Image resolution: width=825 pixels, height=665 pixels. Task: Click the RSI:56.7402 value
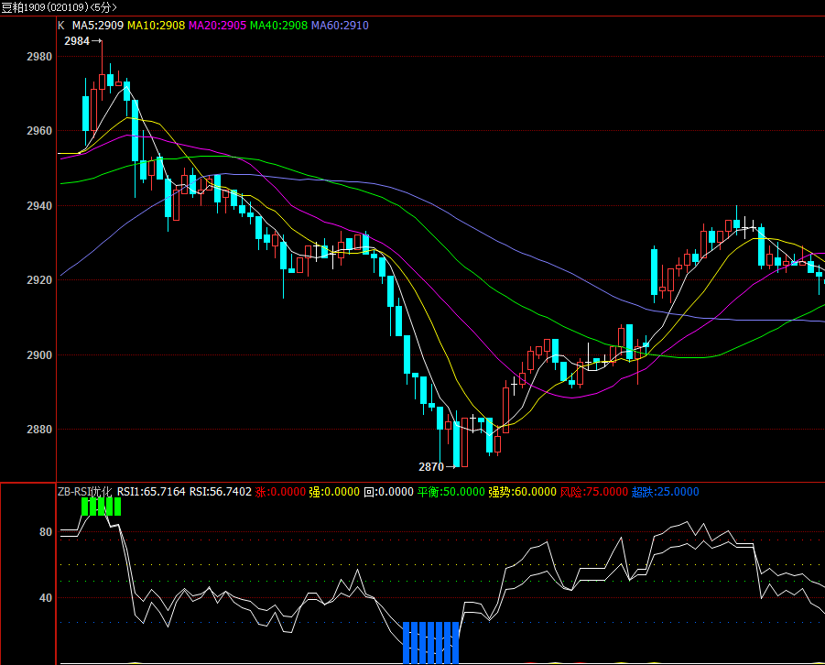click(x=221, y=491)
